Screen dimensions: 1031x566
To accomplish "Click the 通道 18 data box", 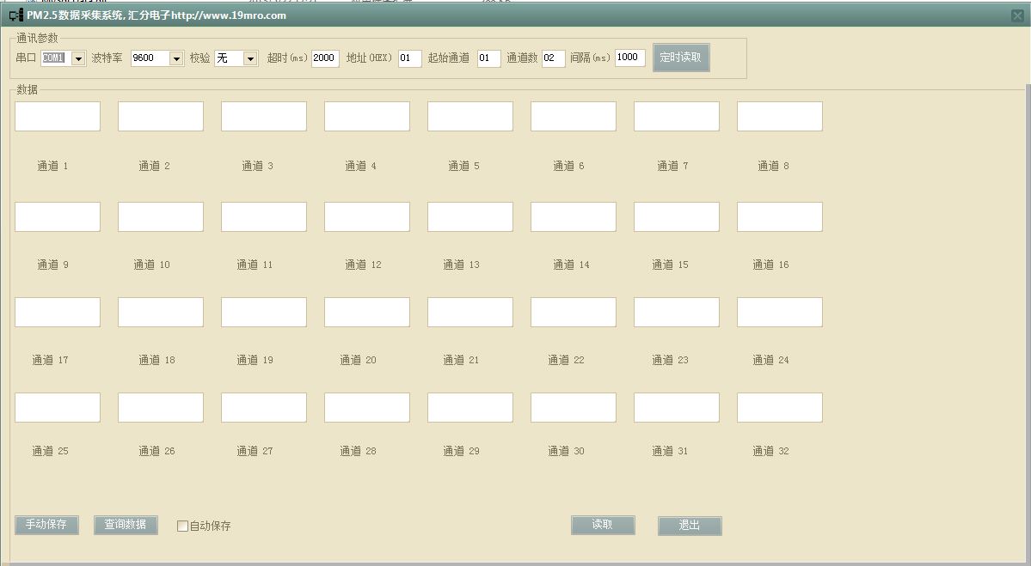I will (x=161, y=312).
